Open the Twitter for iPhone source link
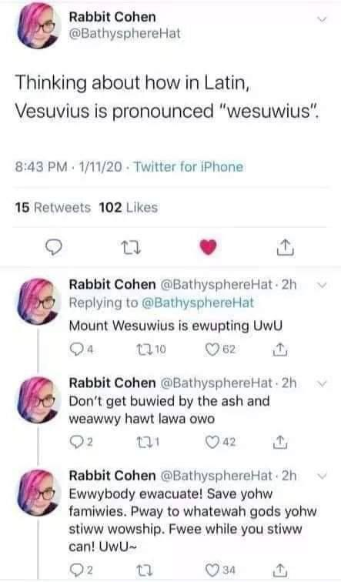 coord(188,166)
